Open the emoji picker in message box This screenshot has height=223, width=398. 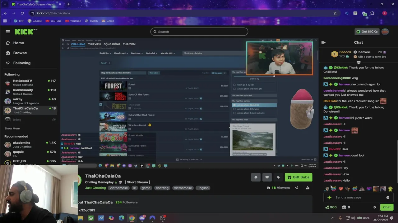click(388, 197)
